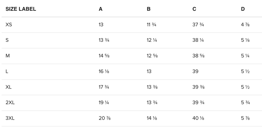Select the S size row label
Viewport: 262px width, 132px height.
(x=7, y=41)
